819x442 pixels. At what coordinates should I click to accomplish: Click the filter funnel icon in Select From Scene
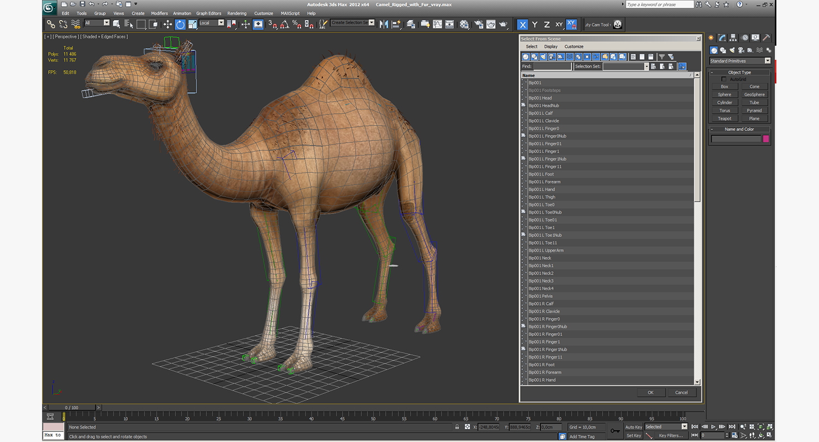point(661,57)
